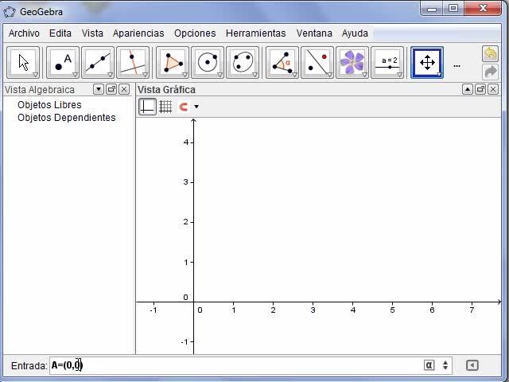Image resolution: width=509 pixels, height=382 pixels.
Task: Select Objetos Libres in algebra view
Action: pos(49,104)
